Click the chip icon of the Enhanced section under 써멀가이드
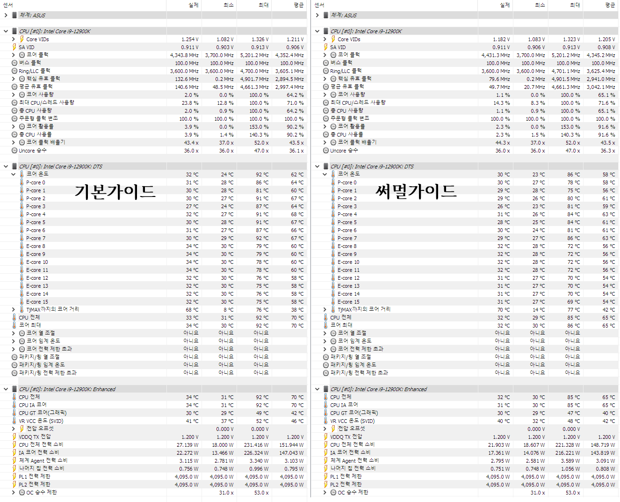The width and height of the screenshot is (620, 502). point(325,389)
